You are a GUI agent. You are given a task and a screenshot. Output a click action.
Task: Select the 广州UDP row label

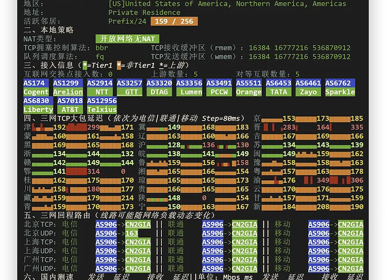[40, 268]
